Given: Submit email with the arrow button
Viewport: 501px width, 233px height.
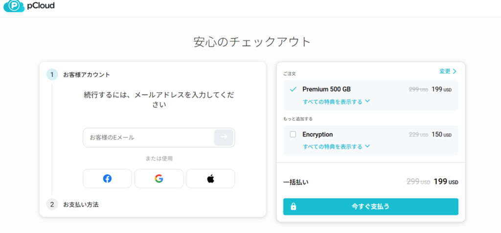Looking at the screenshot, I should coord(224,137).
